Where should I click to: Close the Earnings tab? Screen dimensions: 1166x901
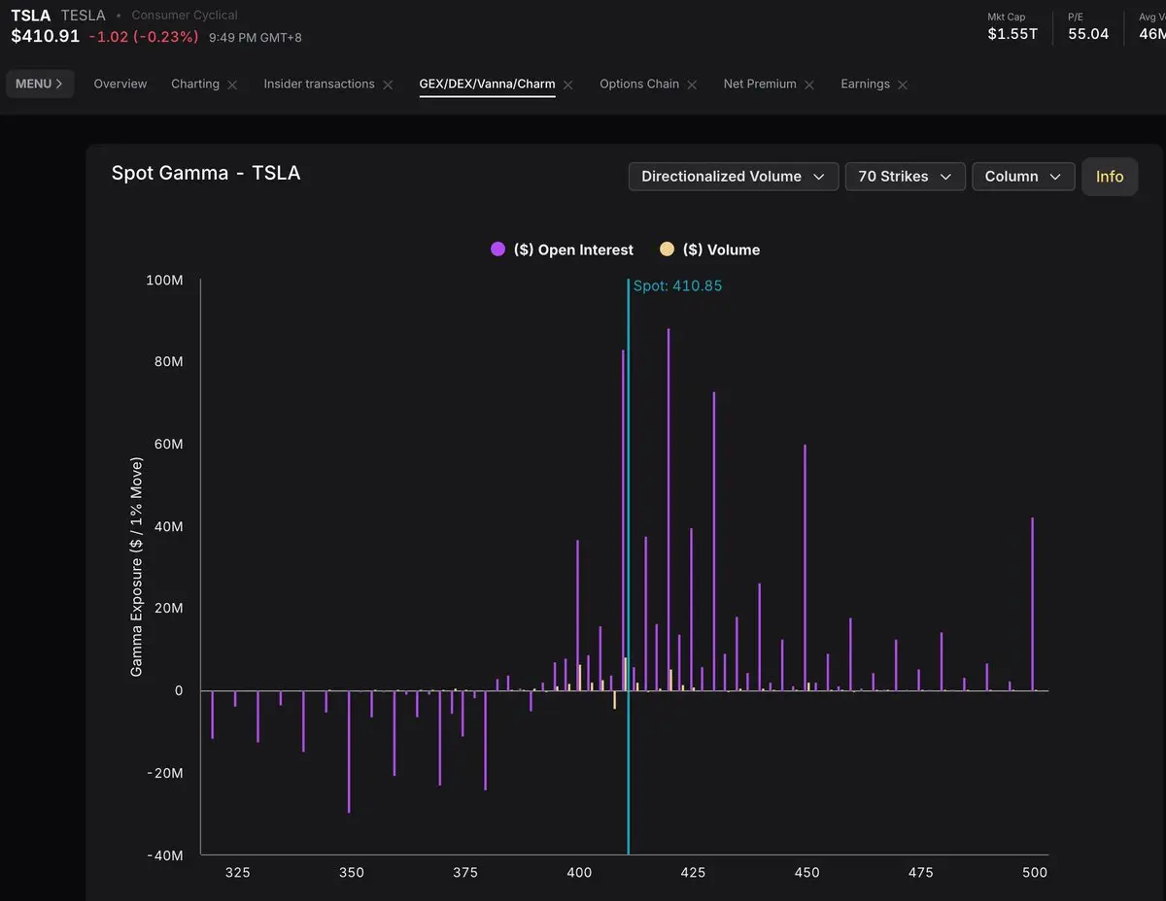click(x=903, y=85)
